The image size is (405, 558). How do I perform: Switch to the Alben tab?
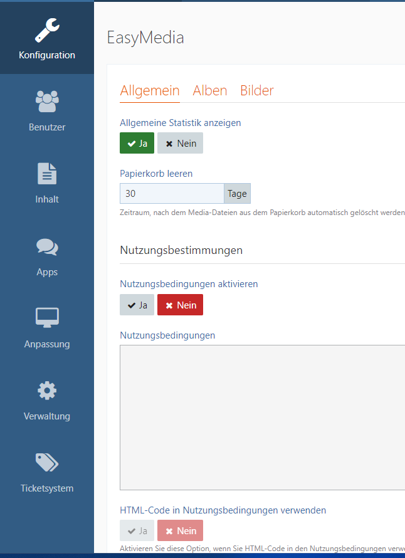point(210,90)
